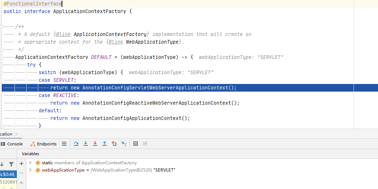This screenshot has height=189, width=378.
Task: Click AnnotationConfigApplicationContext class name
Action: [132, 118]
